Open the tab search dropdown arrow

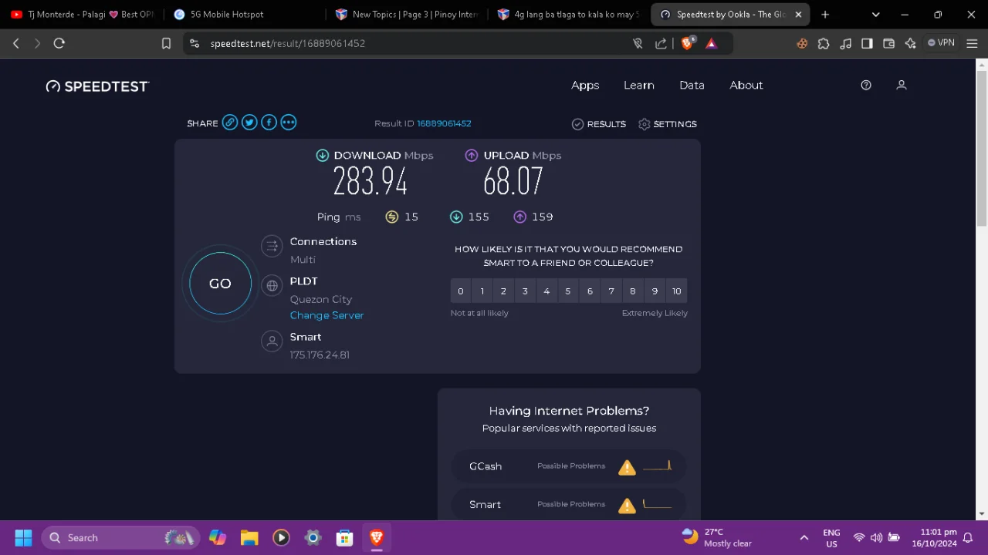click(875, 14)
